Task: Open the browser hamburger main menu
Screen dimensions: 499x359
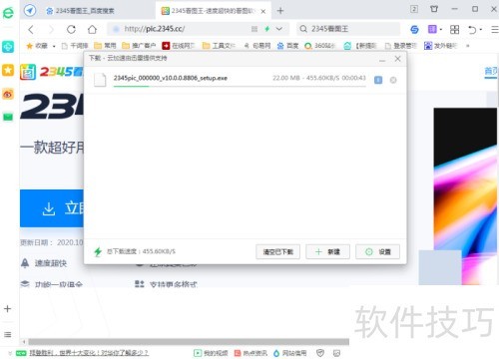Action: 495,30
